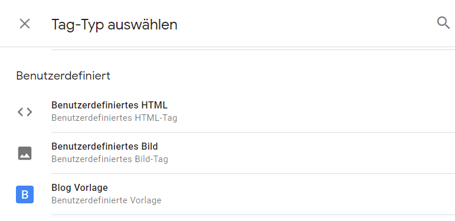Image resolution: width=455 pixels, height=221 pixels.
Task: Select the Benutzerdefiniertes HTML title
Action: 109,105
